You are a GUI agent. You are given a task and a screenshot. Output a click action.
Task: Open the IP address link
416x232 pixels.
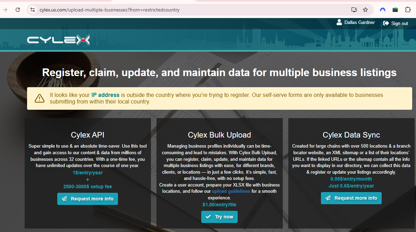click(x=105, y=95)
